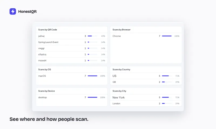The height and width of the screenshot is (129, 216).
Task: Click the 'Scans by Device' heading
Action: (46, 91)
